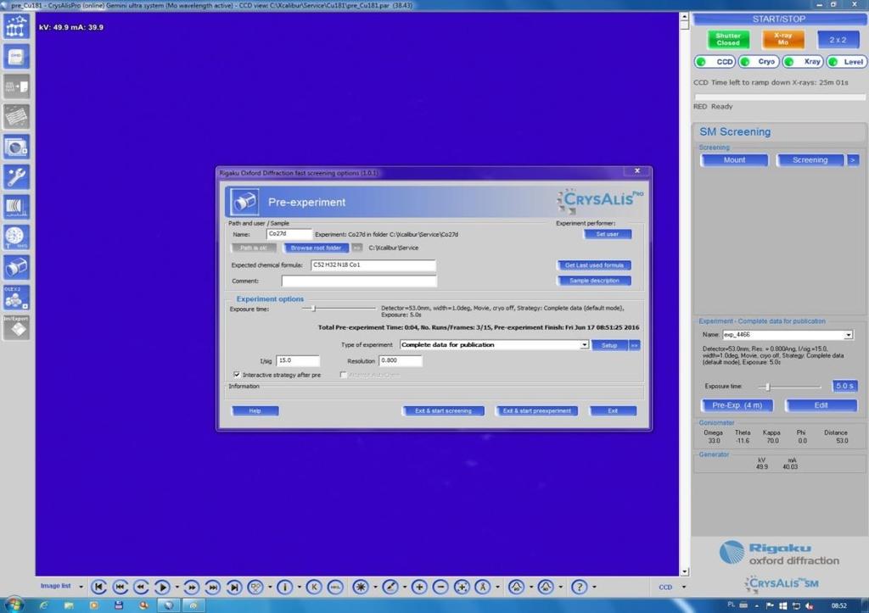Click the Set user button
This screenshot has width=869, height=613.
pos(608,234)
